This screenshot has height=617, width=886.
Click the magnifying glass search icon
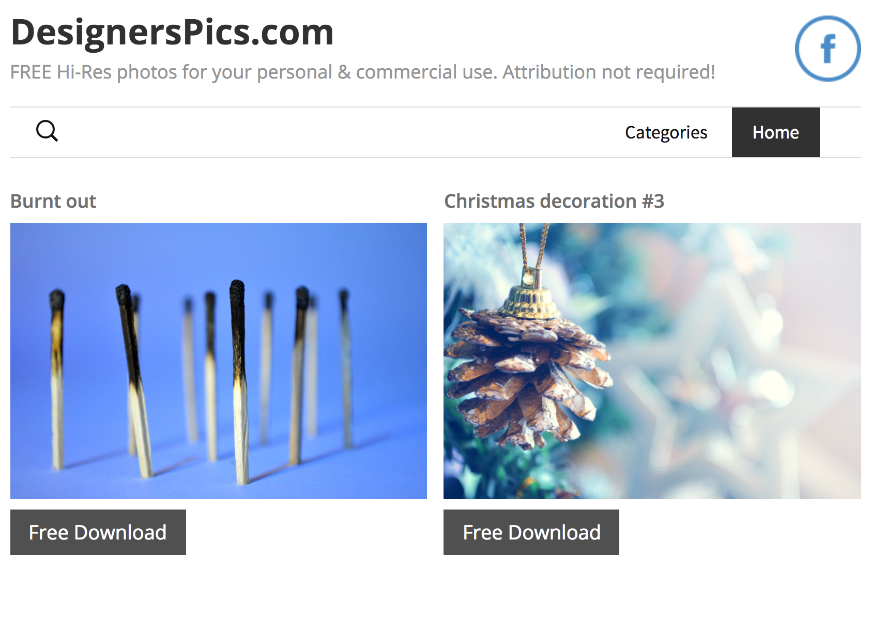click(x=47, y=131)
